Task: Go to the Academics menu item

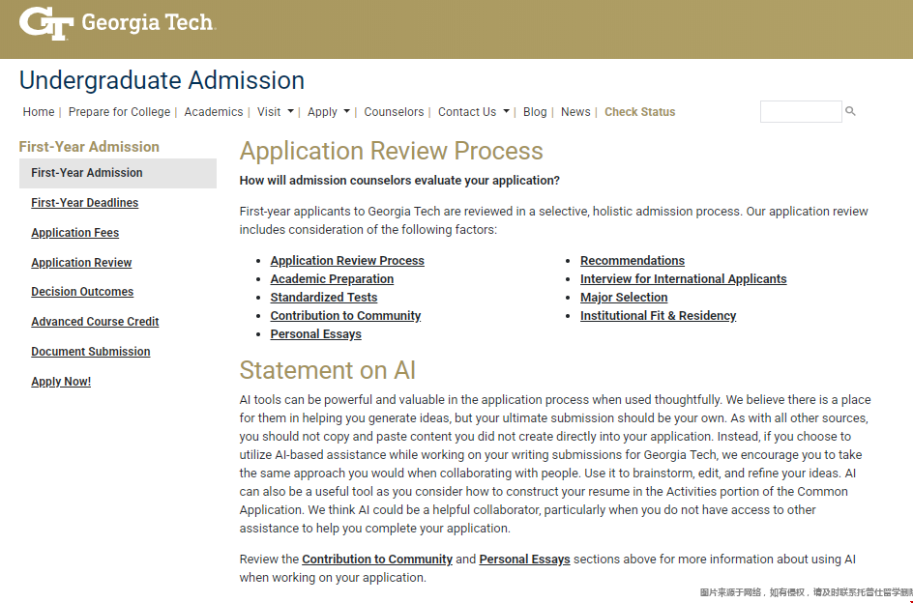Action: tap(214, 112)
